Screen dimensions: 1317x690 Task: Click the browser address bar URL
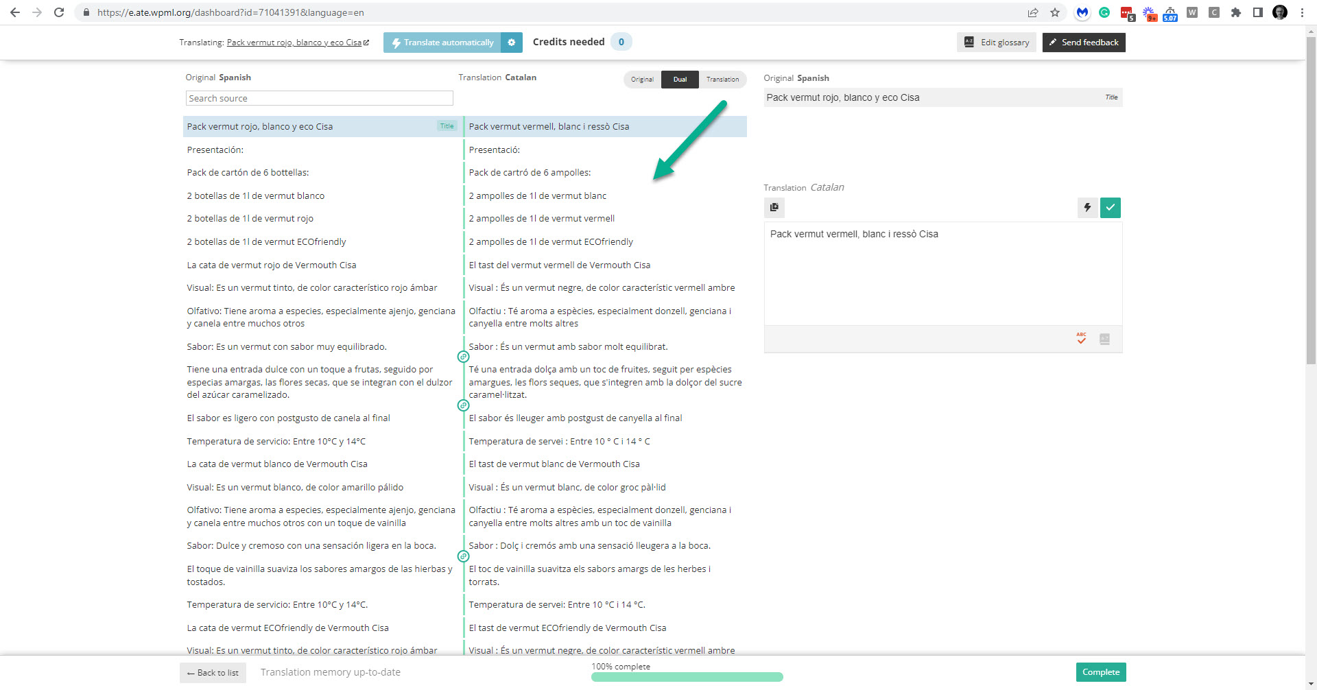point(230,12)
